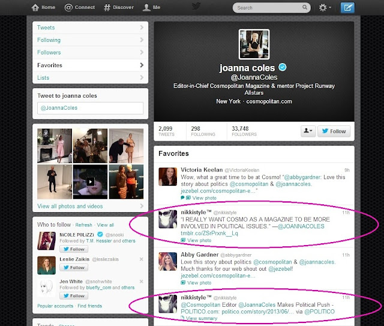This screenshot has height=326, width=384.
Task: Open photo of man in black standing
Action: (x=55, y=182)
